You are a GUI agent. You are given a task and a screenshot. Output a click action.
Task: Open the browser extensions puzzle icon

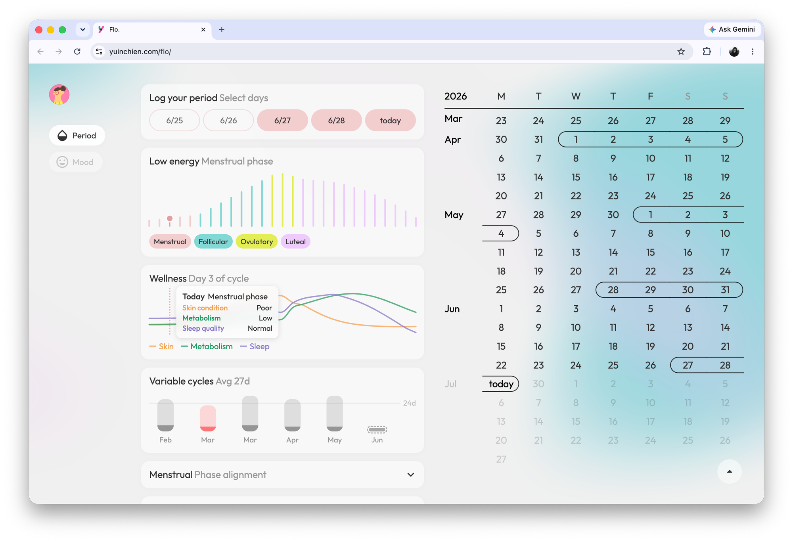pos(707,52)
